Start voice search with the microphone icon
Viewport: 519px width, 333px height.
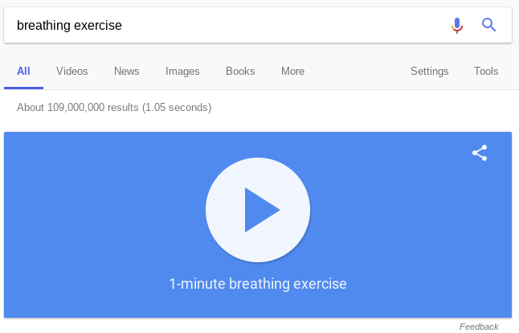pos(457,25)
